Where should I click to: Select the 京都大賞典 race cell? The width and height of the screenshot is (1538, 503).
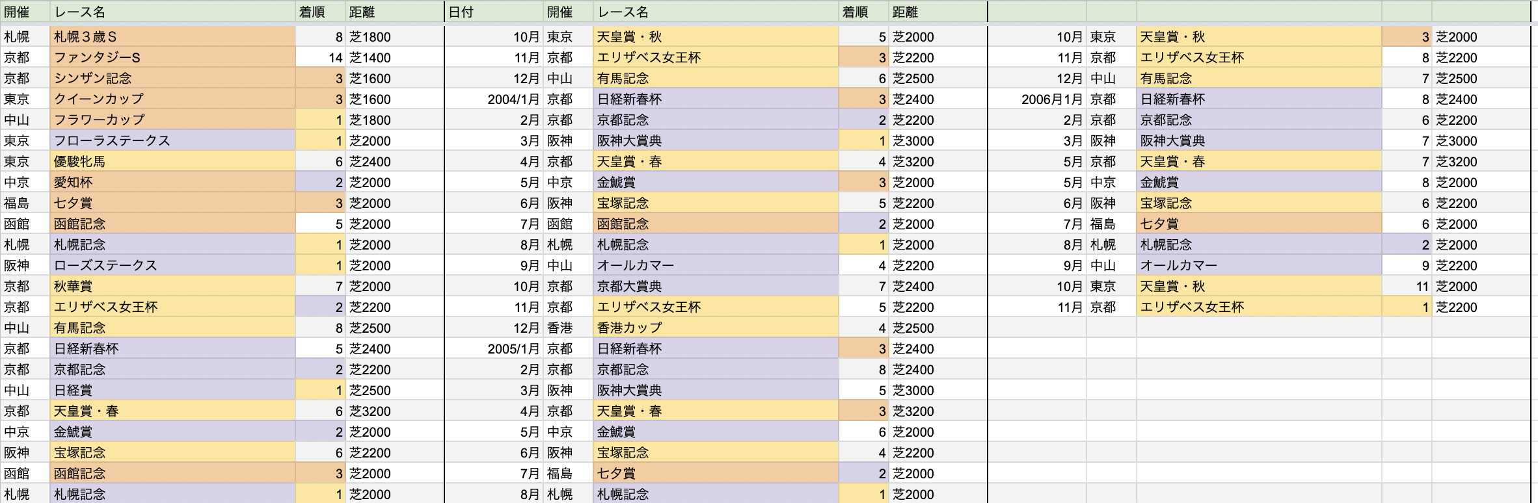(x=716, y=287)
